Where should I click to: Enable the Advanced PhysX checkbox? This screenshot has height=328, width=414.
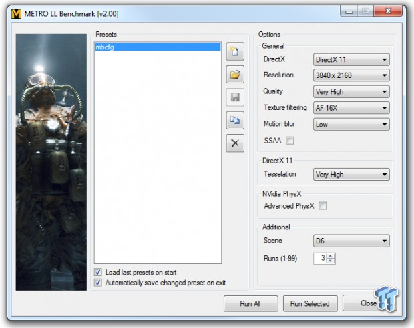click(323, 205)
